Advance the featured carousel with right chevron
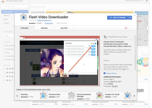 (x=148, y=28)
